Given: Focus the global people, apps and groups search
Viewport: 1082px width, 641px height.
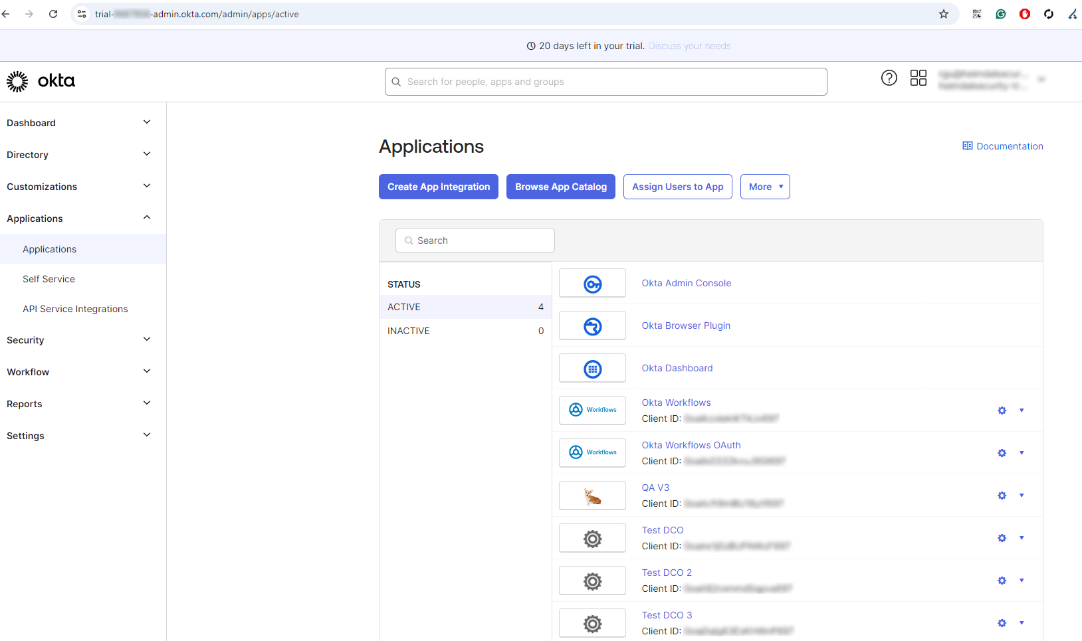Looking at the screenshot, I should [x=606, y=82].
